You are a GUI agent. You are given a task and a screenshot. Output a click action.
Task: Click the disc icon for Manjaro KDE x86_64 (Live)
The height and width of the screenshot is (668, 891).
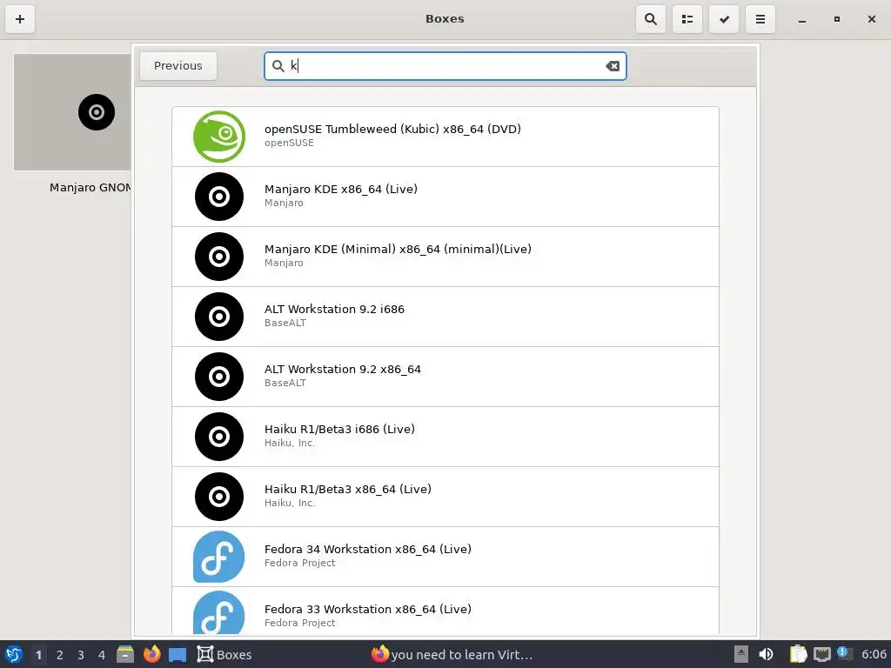(218, 197)
